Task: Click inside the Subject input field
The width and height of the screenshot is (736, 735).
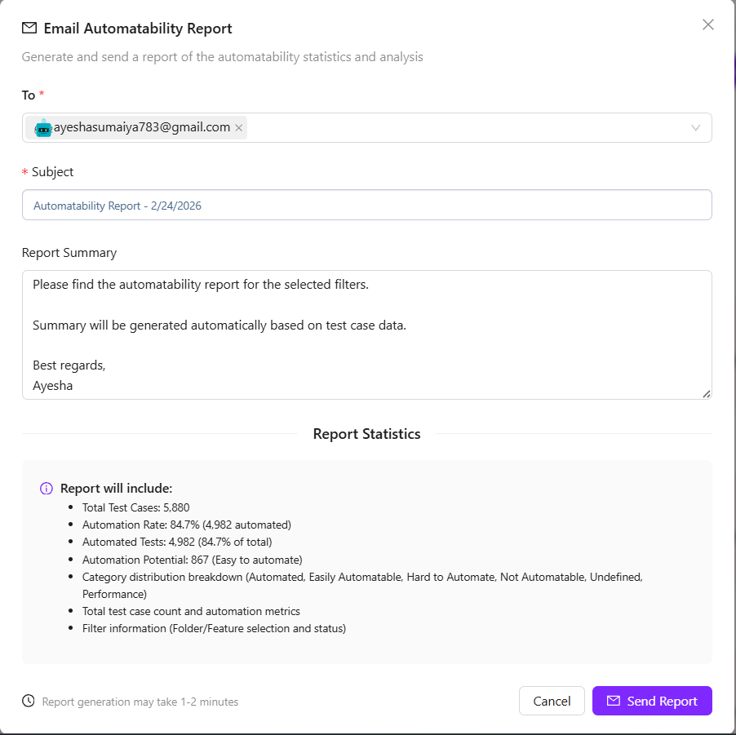Action: point(367,206)
